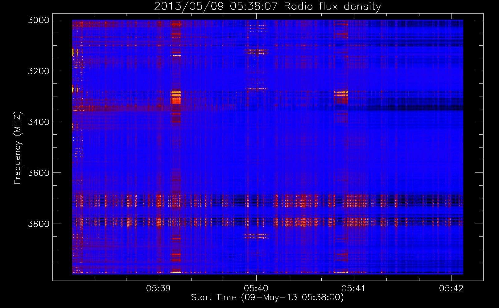Click the 05:42 time tick label

452,288
